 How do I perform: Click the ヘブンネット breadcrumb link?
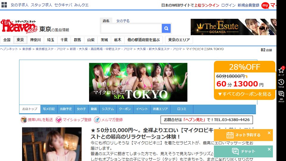(9, 49)
